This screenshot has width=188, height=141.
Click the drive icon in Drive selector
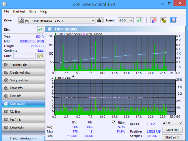[21, 20]
